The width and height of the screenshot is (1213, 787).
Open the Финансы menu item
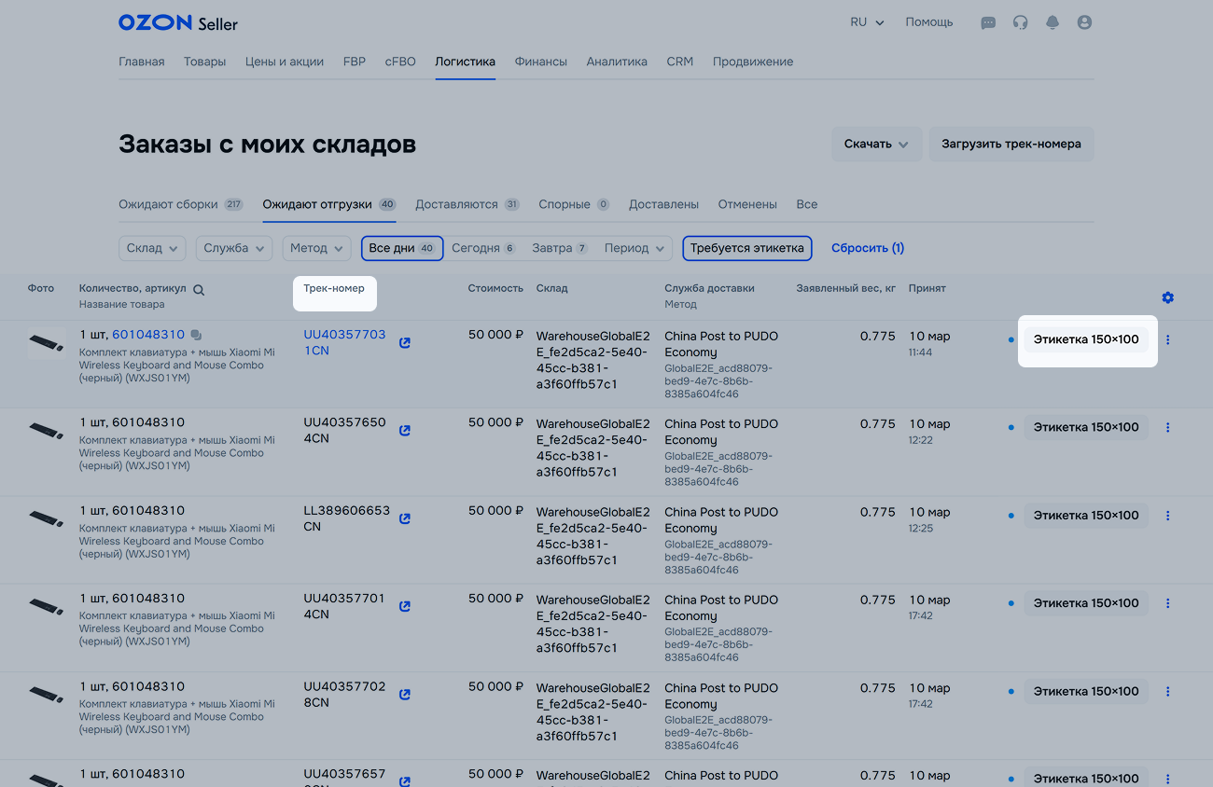(x=540, y=62)
